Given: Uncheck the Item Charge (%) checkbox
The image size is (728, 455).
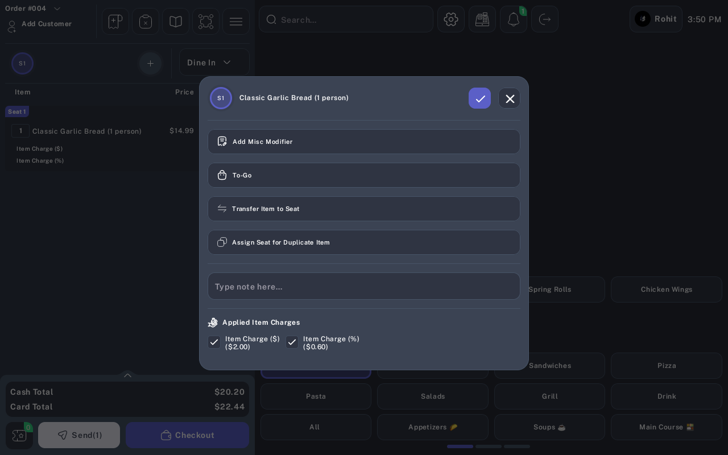Looking at the screenshot, I should click(292, 342).
